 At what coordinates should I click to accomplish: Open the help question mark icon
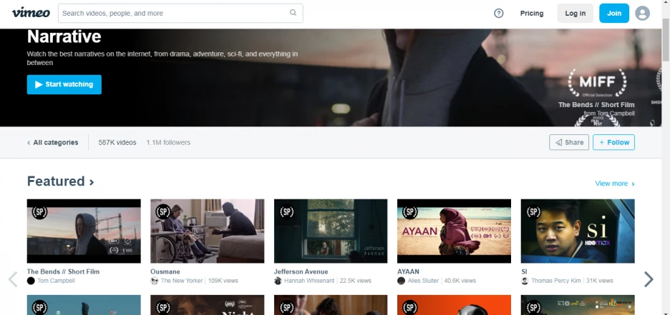[499, 13]
